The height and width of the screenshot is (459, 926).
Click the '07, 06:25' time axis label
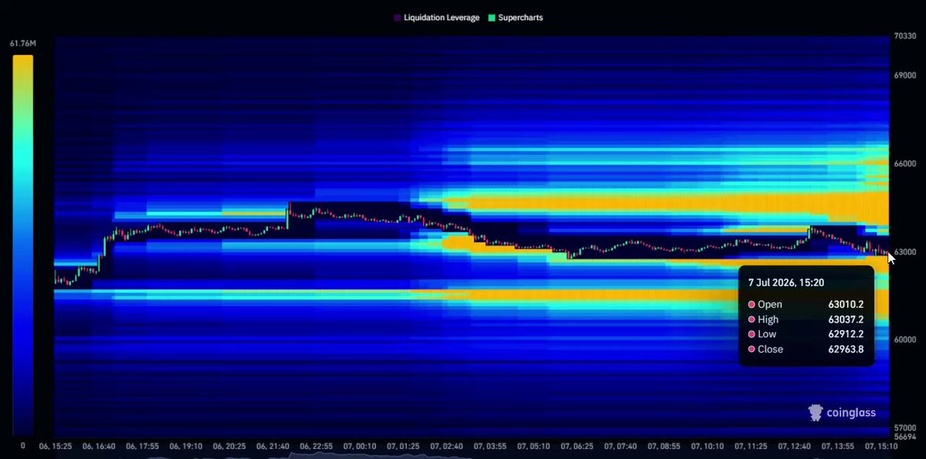click(x=578, y=446)
